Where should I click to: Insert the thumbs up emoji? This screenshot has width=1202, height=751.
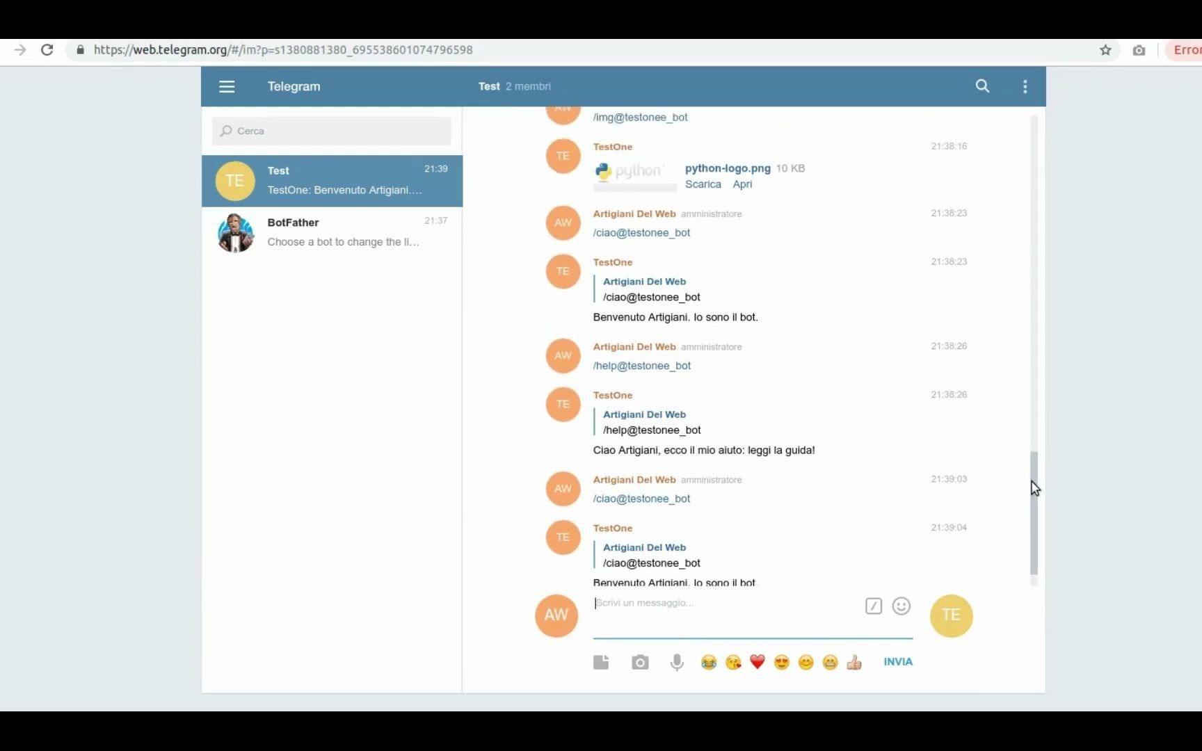(x=854, y=662)
